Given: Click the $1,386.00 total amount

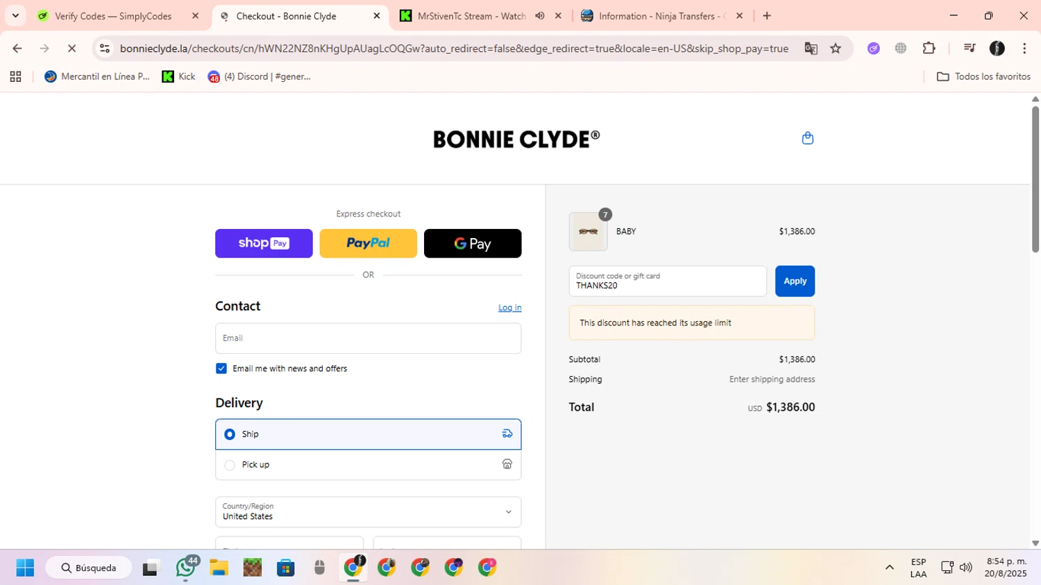Looking at the screenshot, I should coord(790,407).
